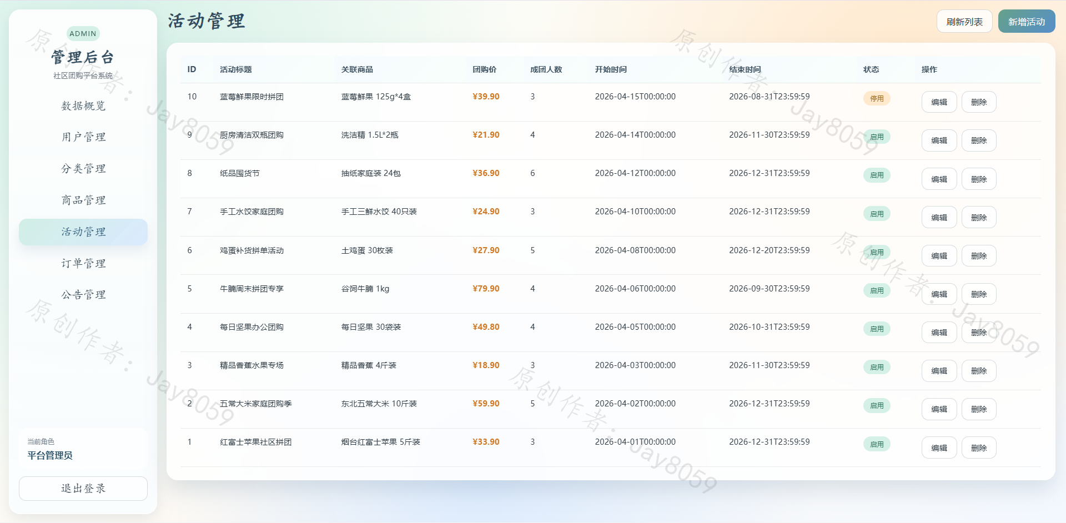1066x523 pixels.
Task: Click the 活动管理 page heading
Action: [x=207, y=21]
